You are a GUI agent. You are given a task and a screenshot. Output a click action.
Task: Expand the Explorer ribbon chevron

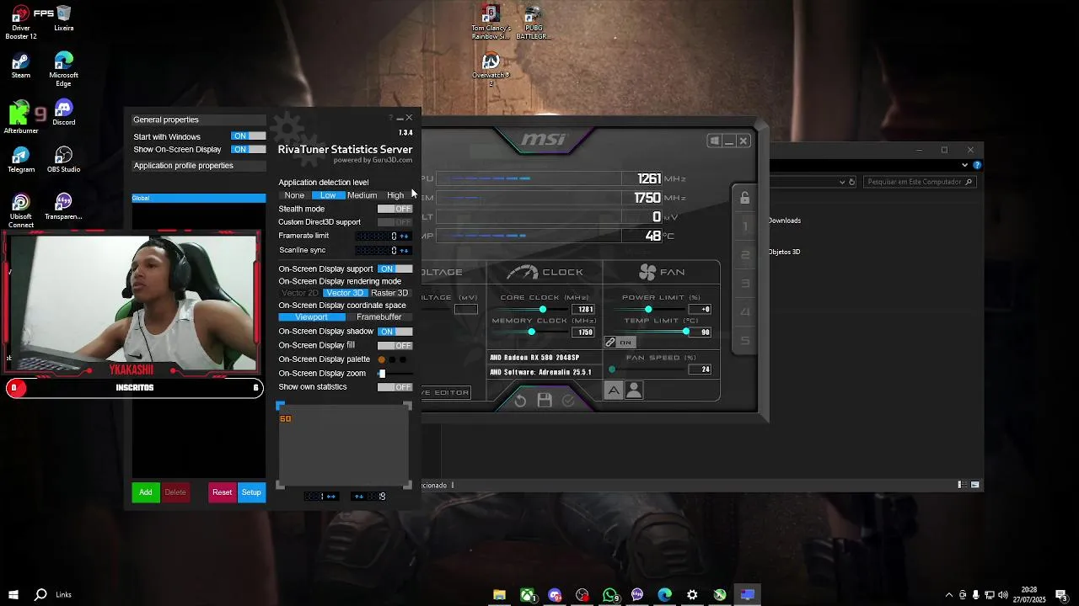point(964,165)
